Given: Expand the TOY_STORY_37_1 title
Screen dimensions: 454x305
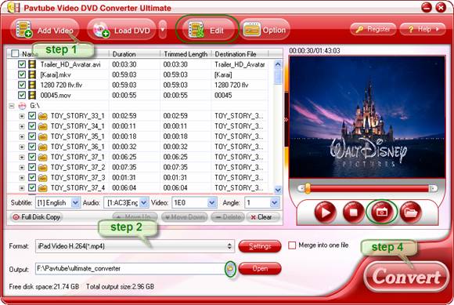Looking at the screenshot, I should coord(22,157).
